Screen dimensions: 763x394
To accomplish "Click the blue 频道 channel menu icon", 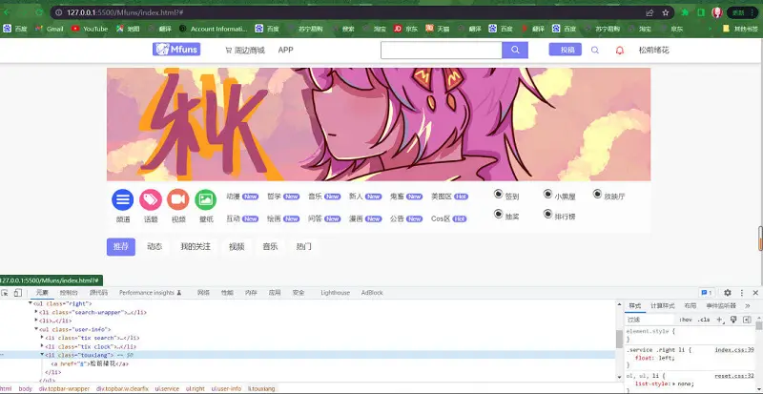I will [123, 199].
